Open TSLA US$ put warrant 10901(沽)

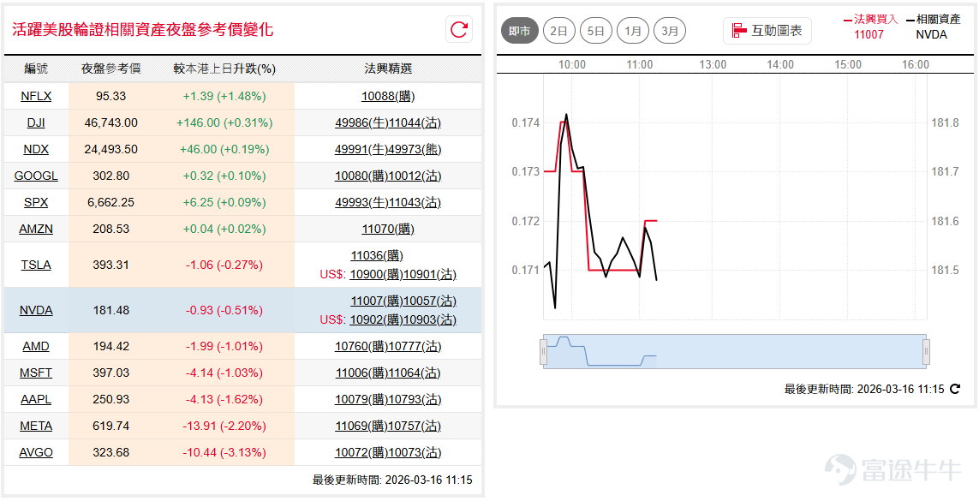(430, 274)
